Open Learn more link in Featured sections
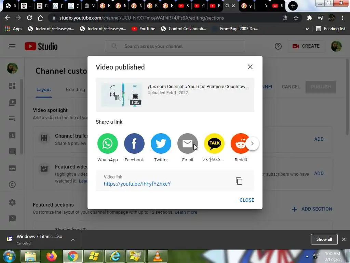Viewport: 350px width, 263px height. (x=186, y=212)
